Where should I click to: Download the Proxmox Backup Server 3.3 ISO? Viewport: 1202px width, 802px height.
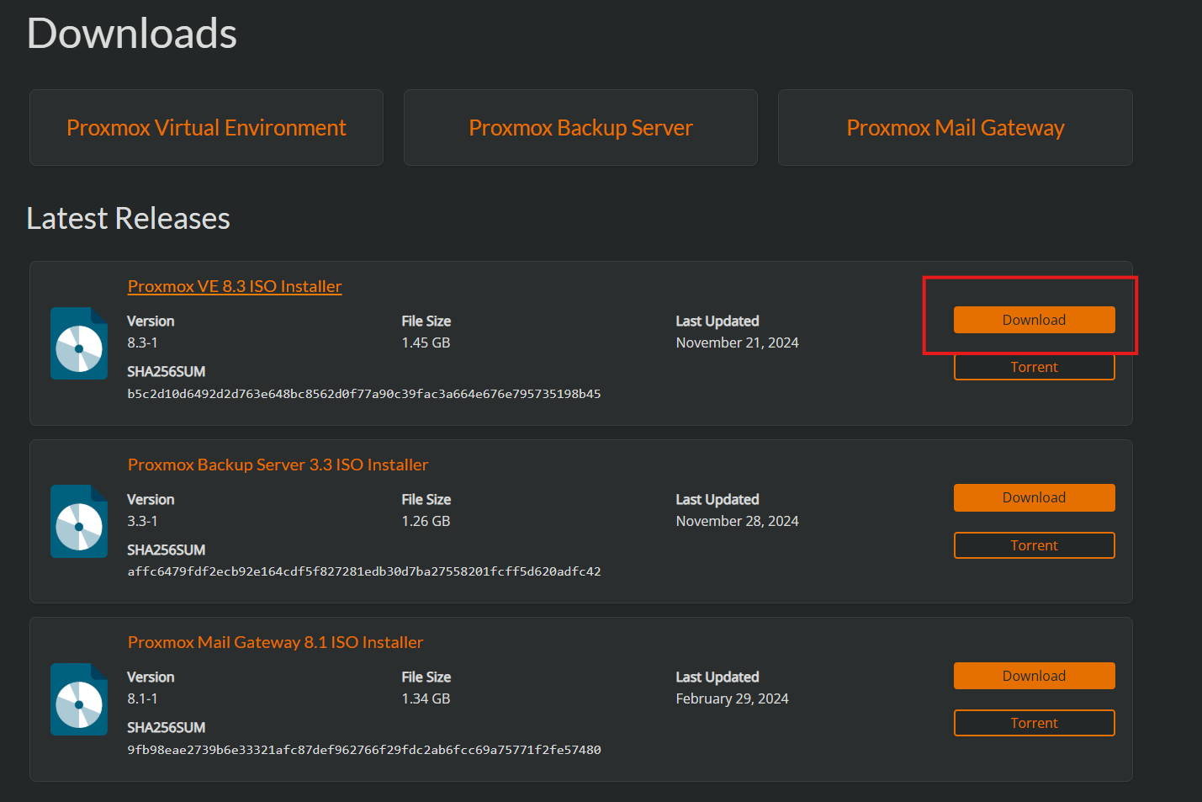click(x=1034, y=497)
